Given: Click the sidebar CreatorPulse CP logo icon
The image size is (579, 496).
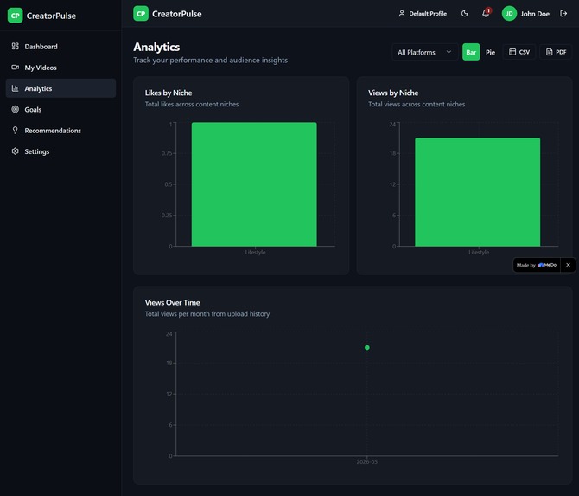Looking at the screenshot, I should (x=16, y=16).
